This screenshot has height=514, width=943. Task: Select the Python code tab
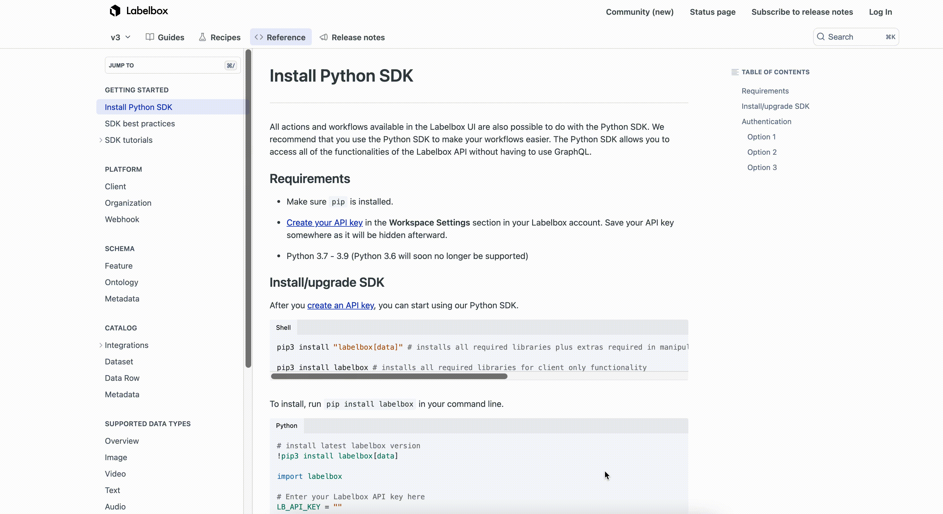[x=287, y=426]
